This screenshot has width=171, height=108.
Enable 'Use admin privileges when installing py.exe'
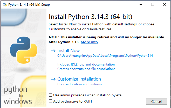(x=51, y=95)
